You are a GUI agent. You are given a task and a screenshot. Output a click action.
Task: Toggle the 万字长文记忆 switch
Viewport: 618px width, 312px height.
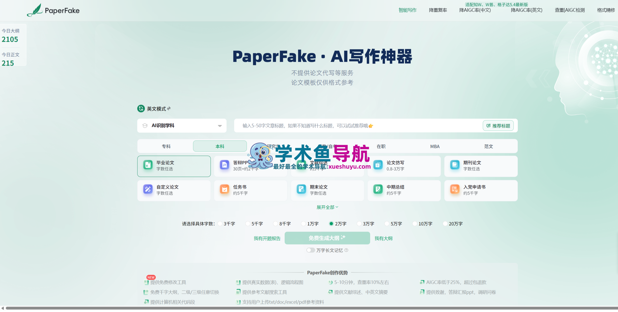pyautogui.click(x=311, y=250)
